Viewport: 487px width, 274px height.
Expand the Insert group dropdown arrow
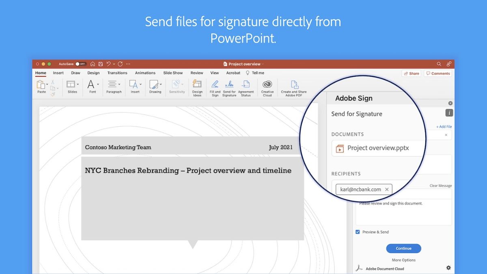click(140, 84)
